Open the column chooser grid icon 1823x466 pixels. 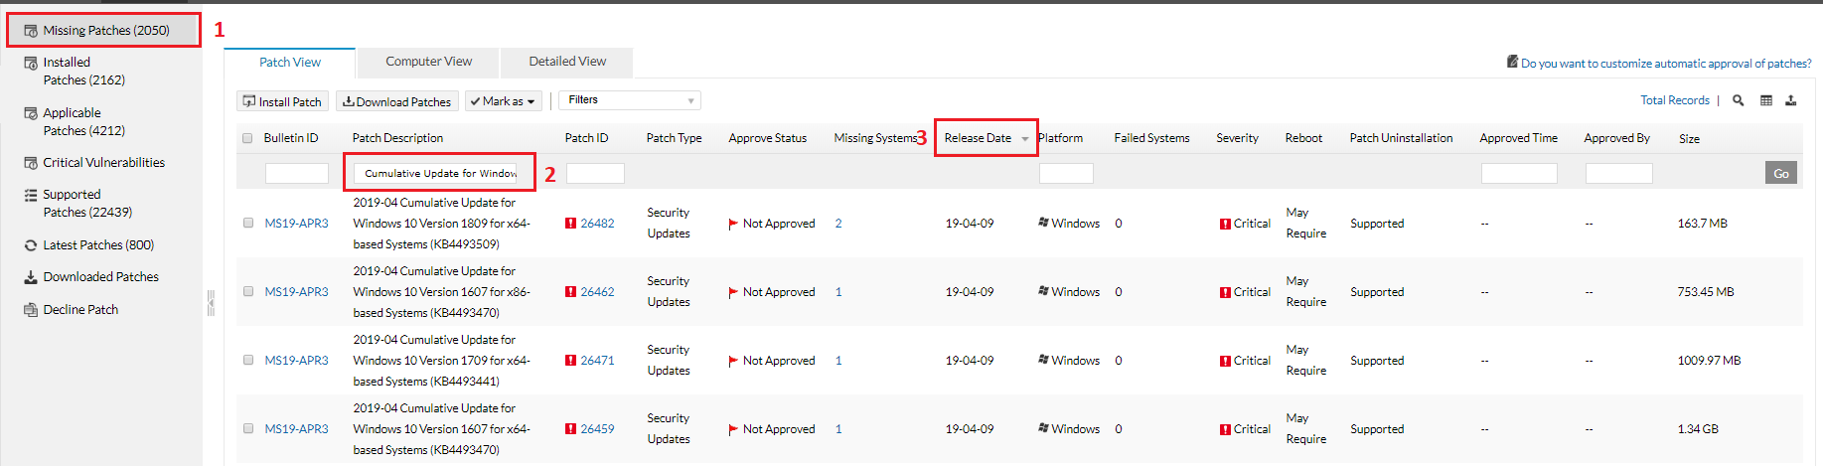pos(1765,100)
